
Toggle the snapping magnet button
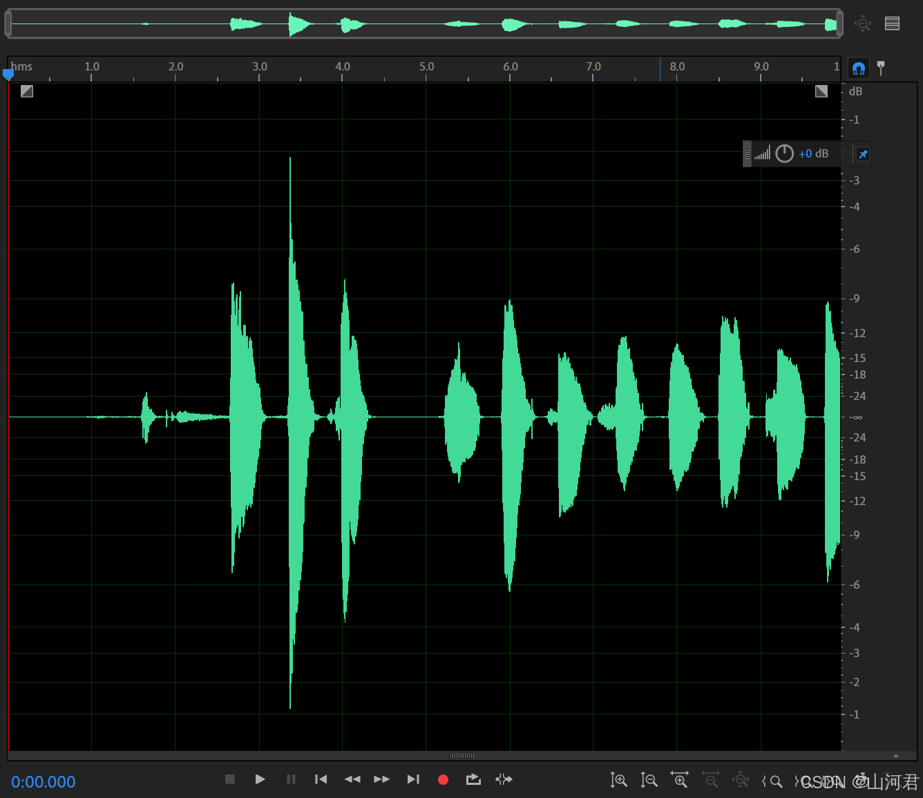(x=859, y=68)
